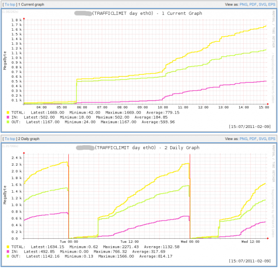Select magenta IN legend swatch in Daily graph
This screenshot has width=279, height=268.
pos(8,251)
